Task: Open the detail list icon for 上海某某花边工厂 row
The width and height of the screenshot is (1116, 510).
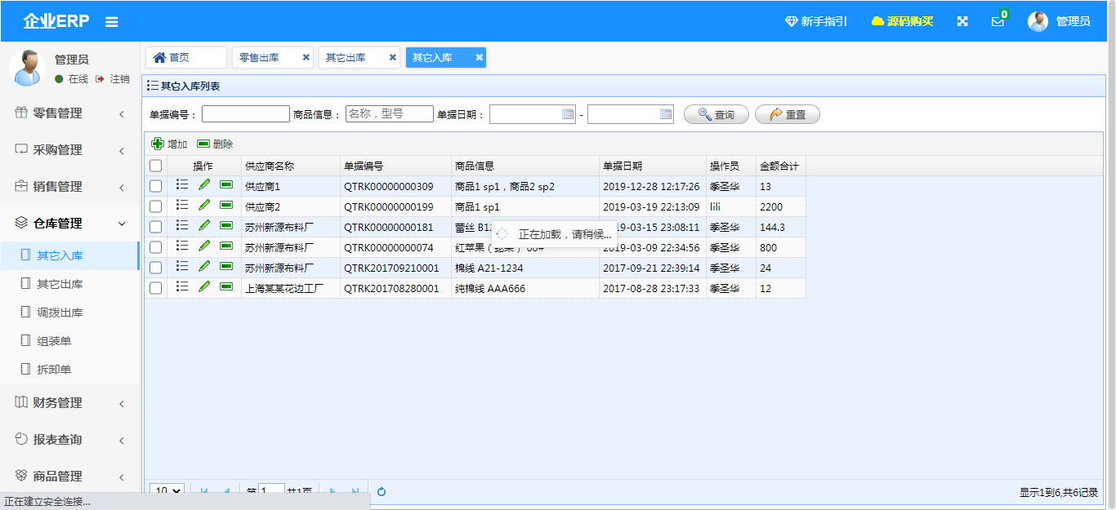Action: pos(182,287)
